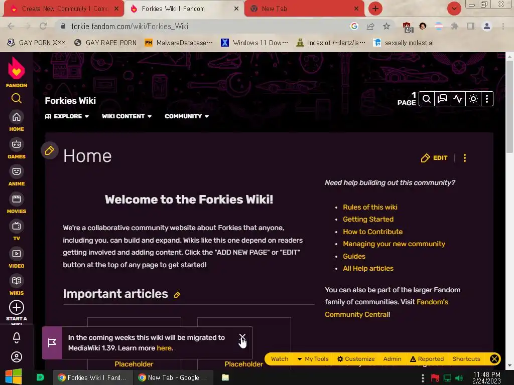514x385 pixels.
Task: Bookmark this page with star icon
Action: tap(387, 26)
